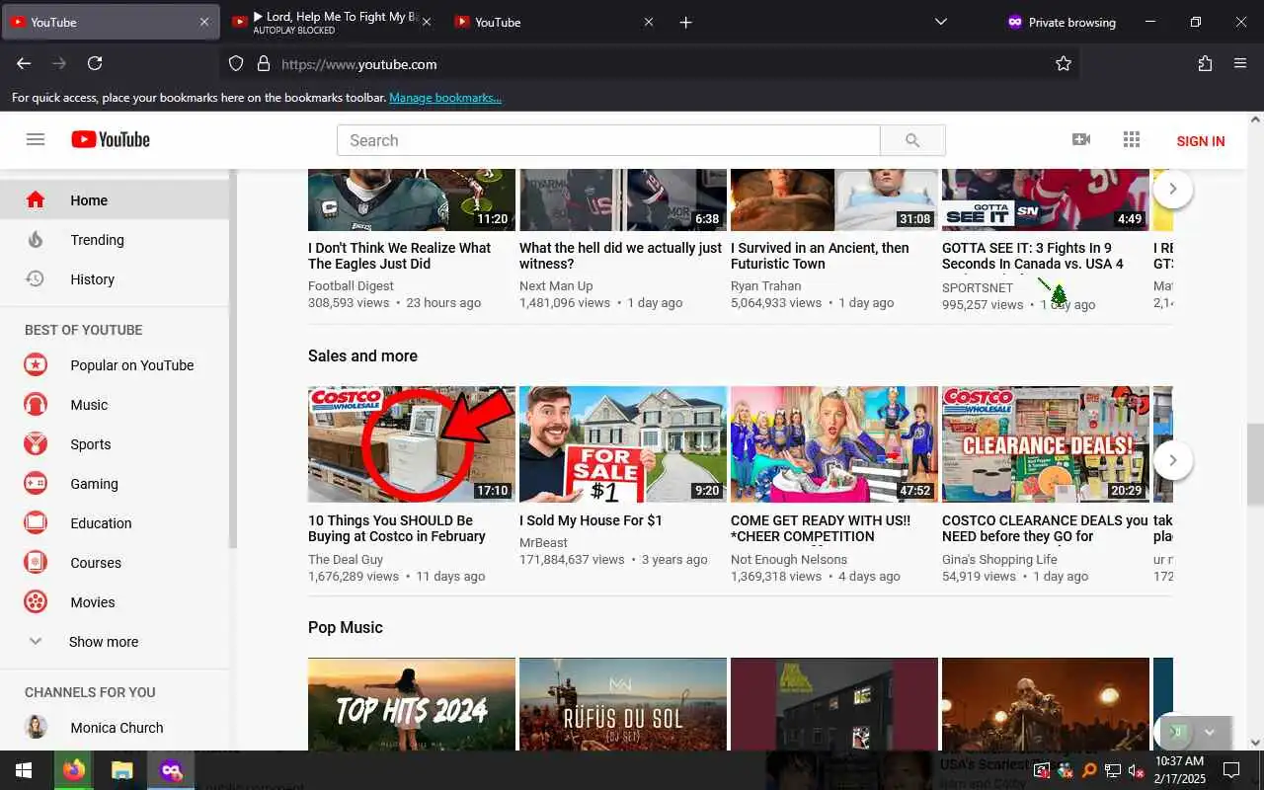1264x790 pixels.
Task: Click SIGN IN button
Action: click(1201, 141)
